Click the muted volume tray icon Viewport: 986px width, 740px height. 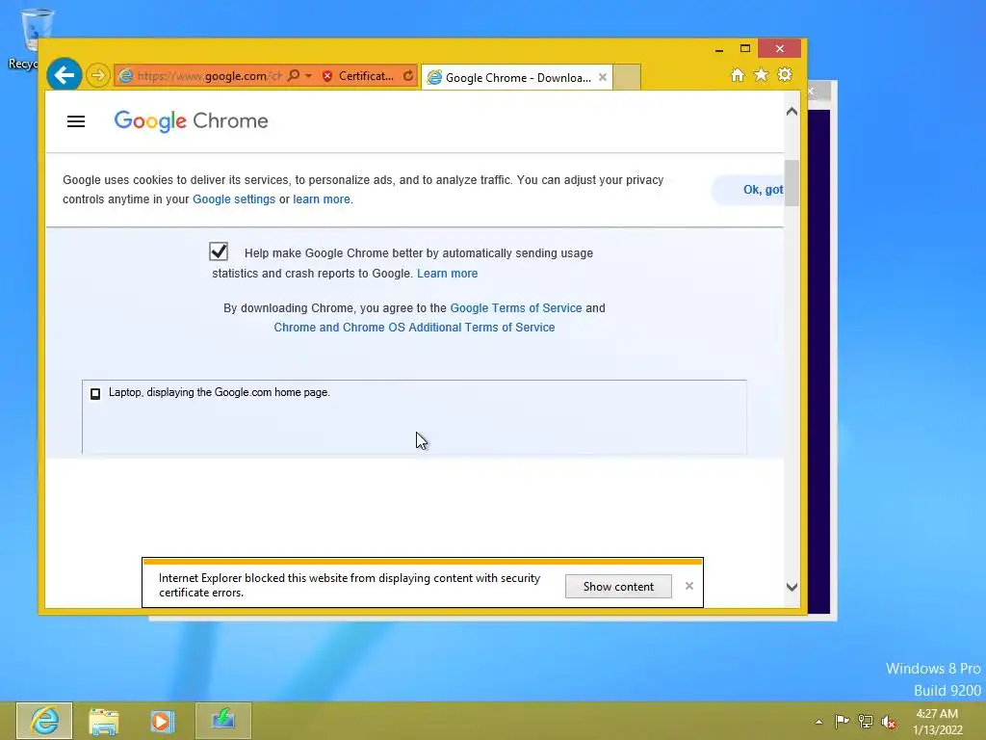889,722
